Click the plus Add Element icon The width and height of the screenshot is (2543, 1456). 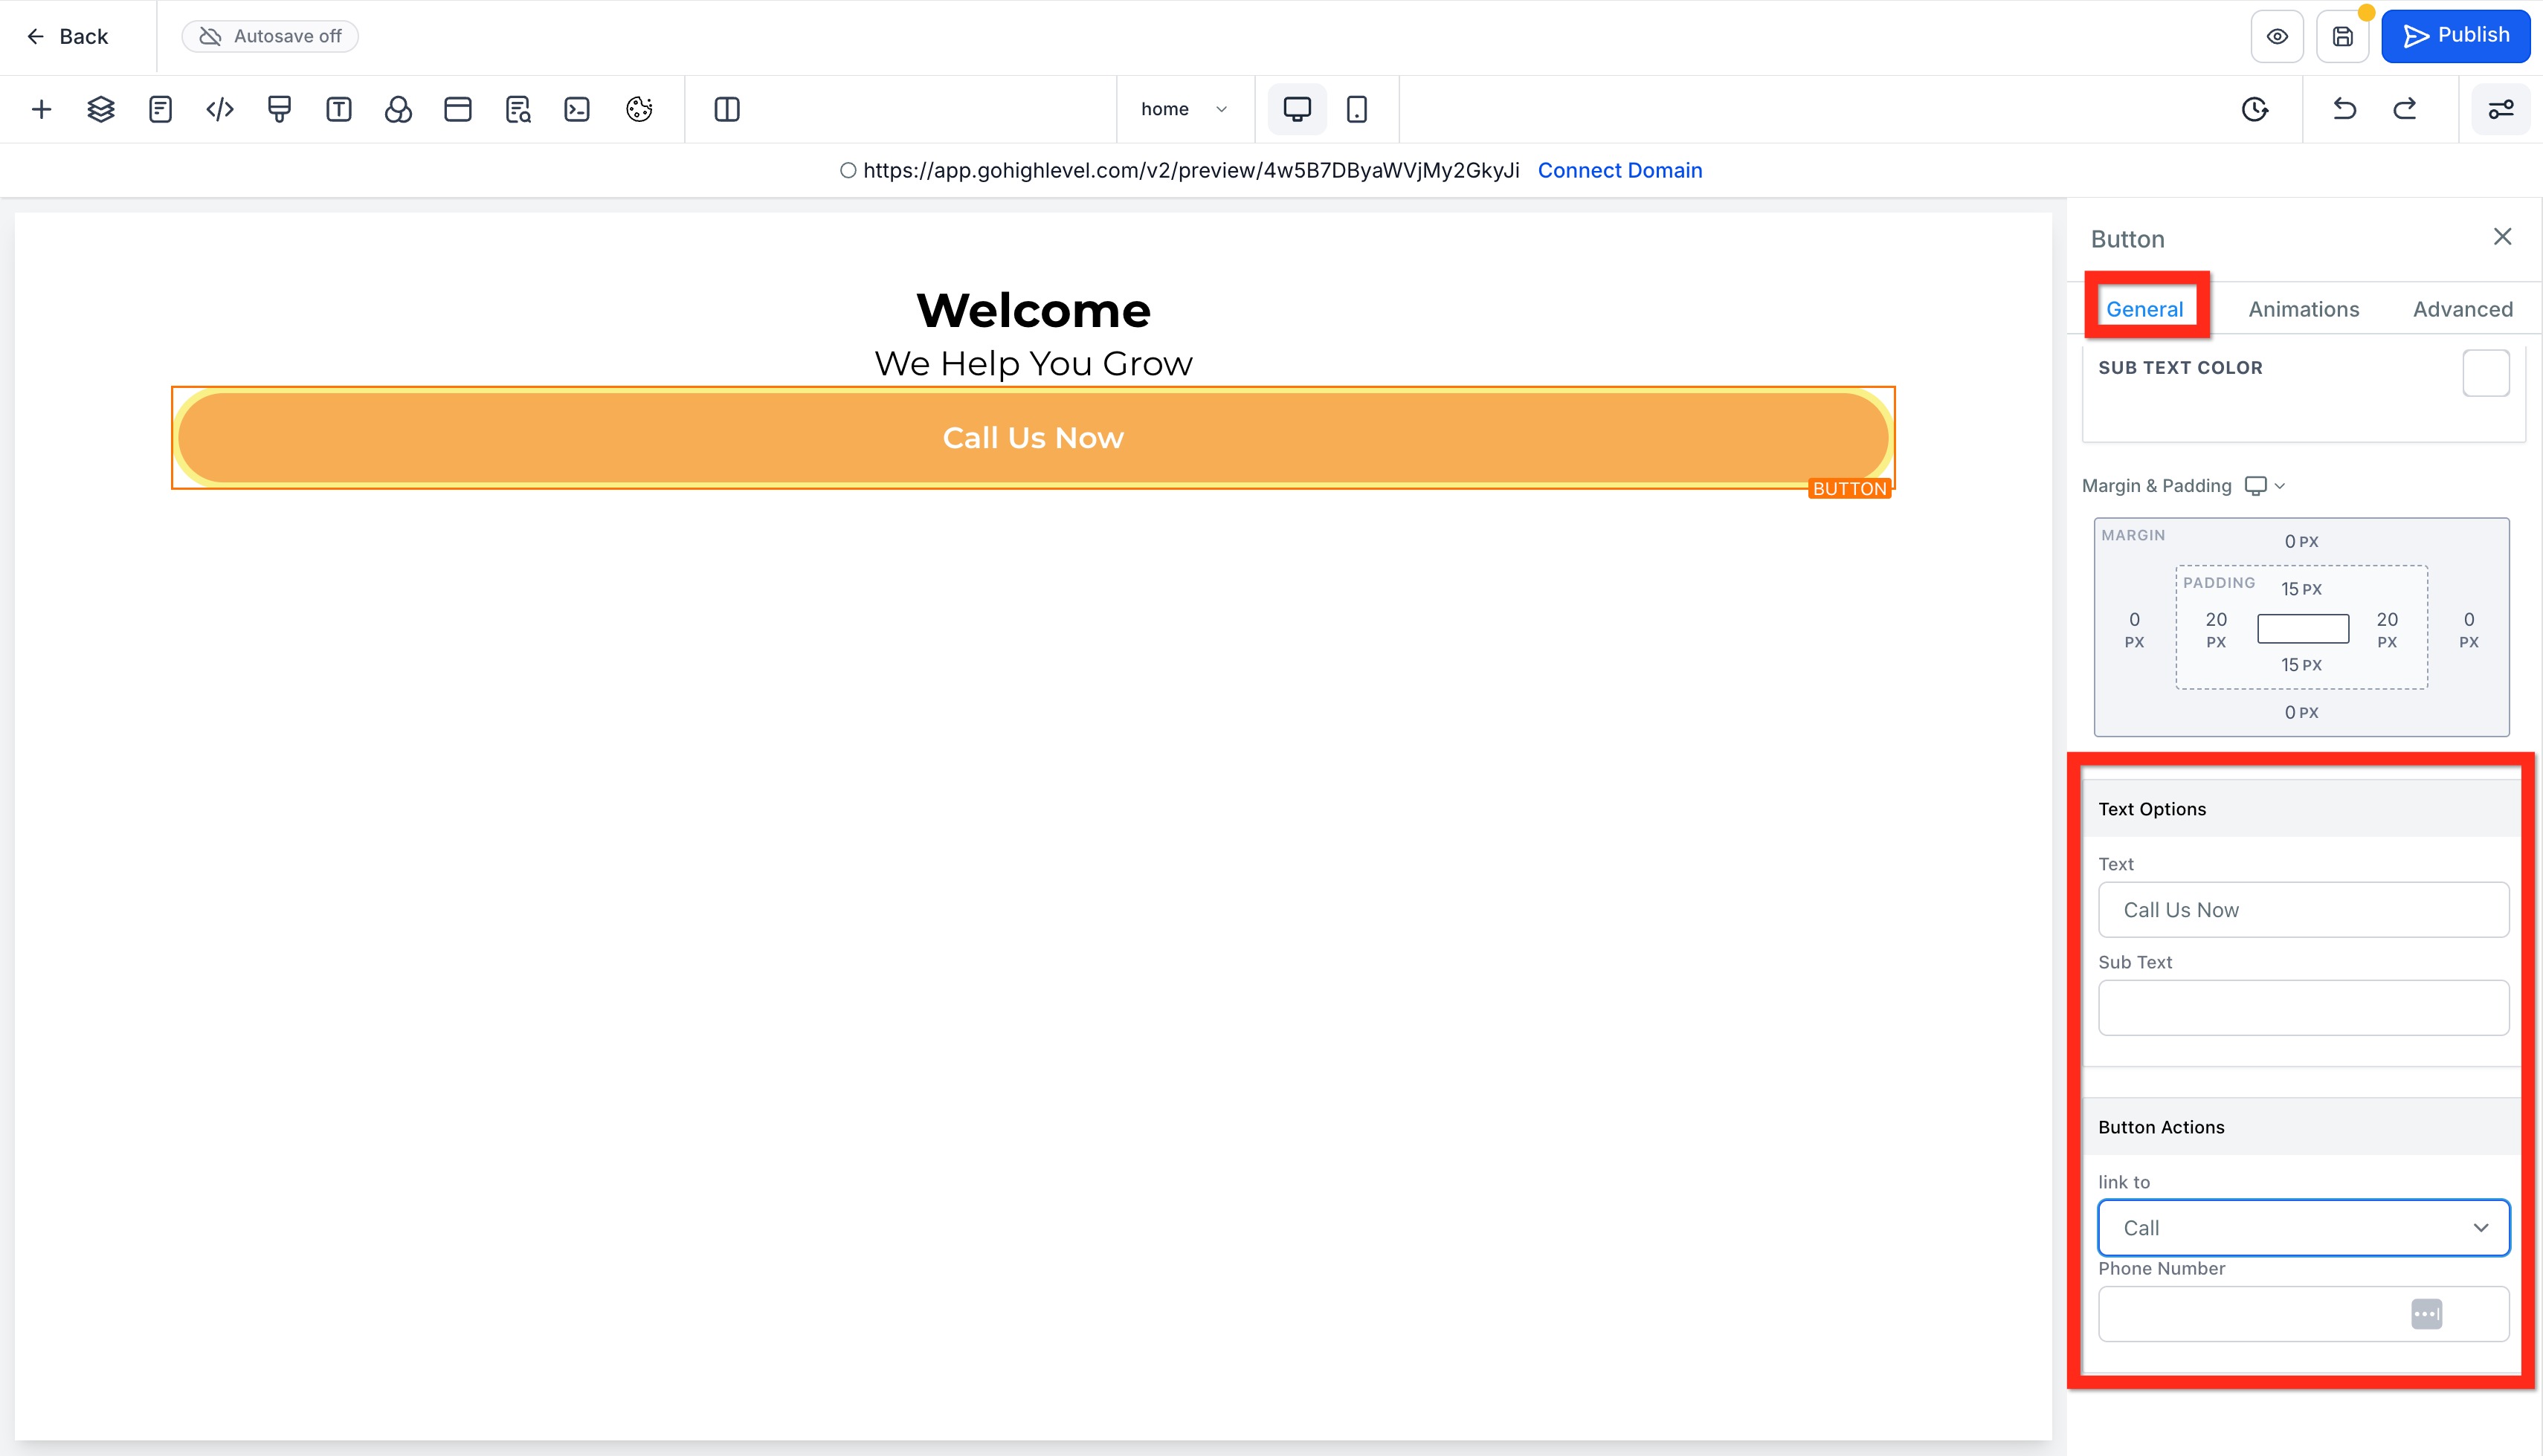pyautogui.click(x=41, y=109)
